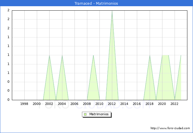Click the 2002 data peak
The width and height of the screenshot is (193, 133).
click(49, 56)
